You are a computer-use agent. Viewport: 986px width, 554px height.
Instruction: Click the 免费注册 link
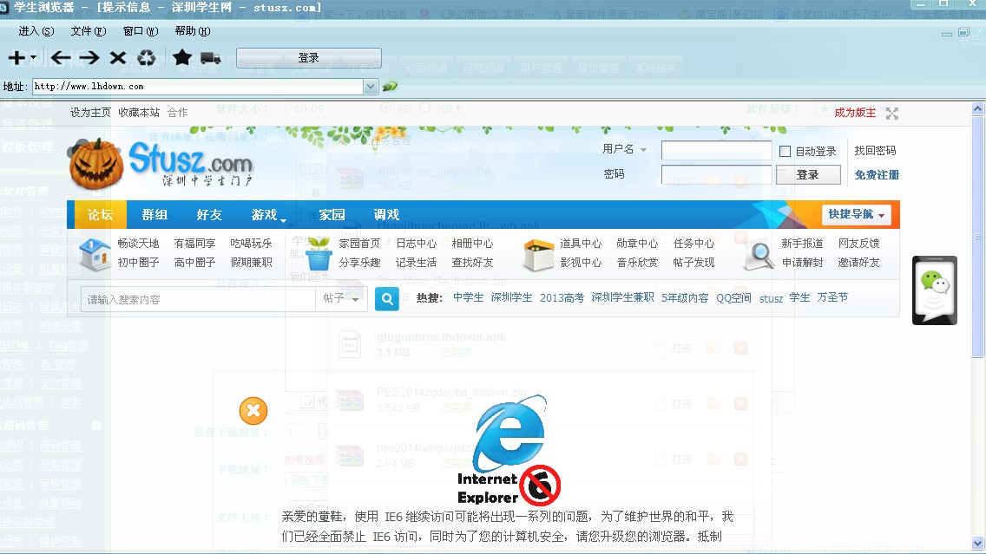[877, 174]
